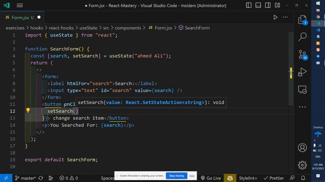Click the Prettier status item

274,178
